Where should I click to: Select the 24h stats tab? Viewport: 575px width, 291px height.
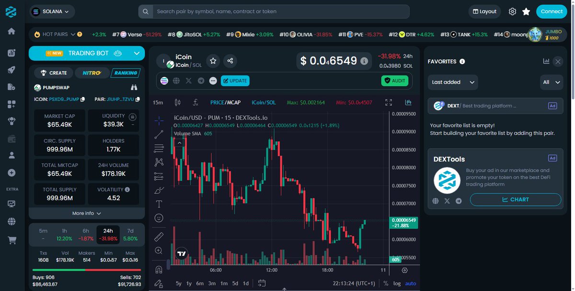pyautogui.click(x=108, y=234)
